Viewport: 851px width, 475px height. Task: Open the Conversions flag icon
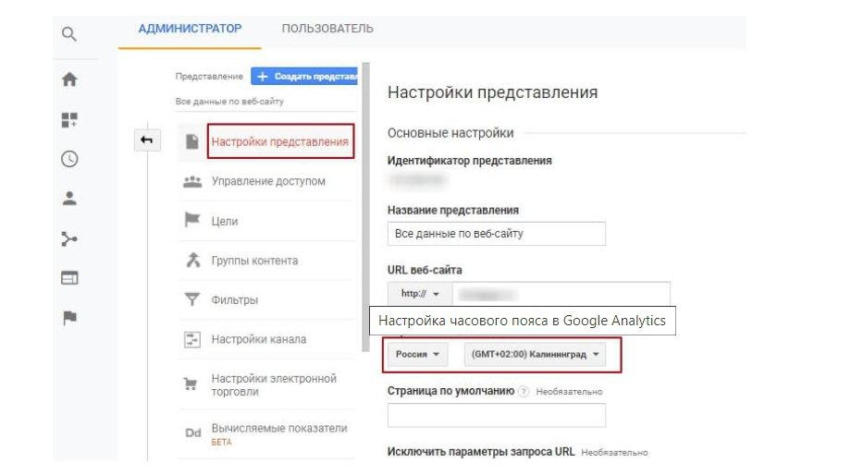(69, 318)
